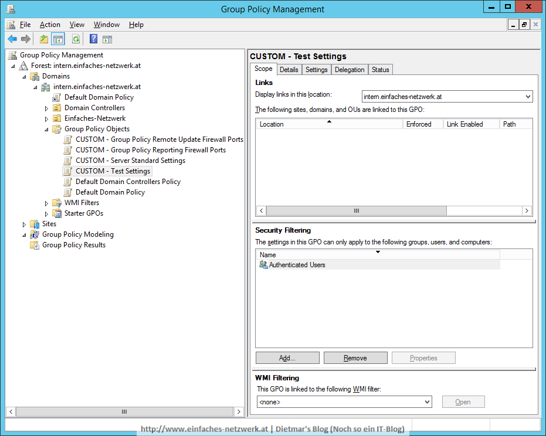Switch to the Settings tab

point(317,70)
